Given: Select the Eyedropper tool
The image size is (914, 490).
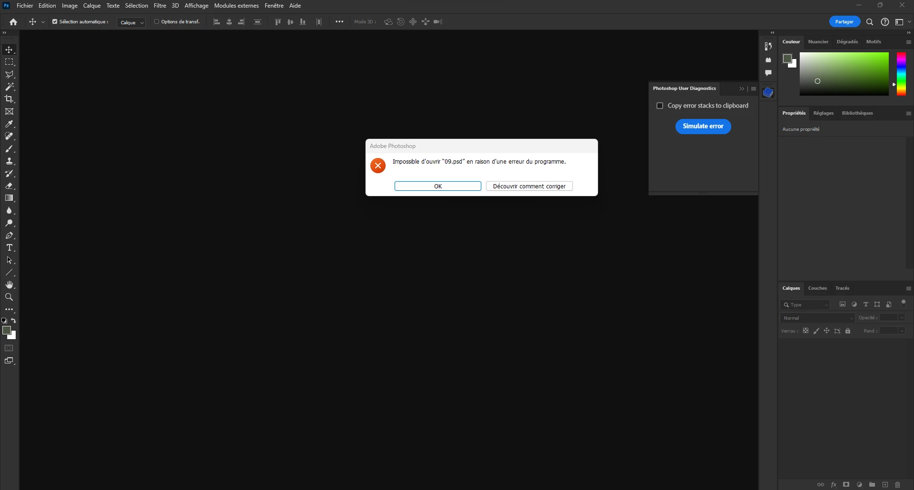Looking at the screenshot, I should [9, 124].
